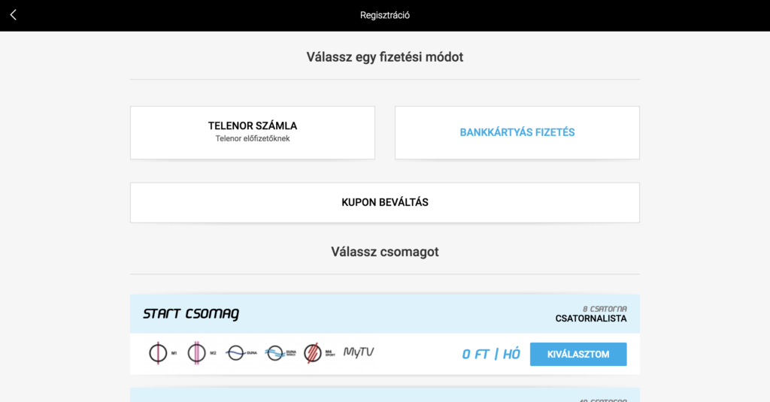Viewport: 770px width, 402px height.
Task: Click the 'Válassz egy fizetési módot' heading
Action: coord(385,57)
